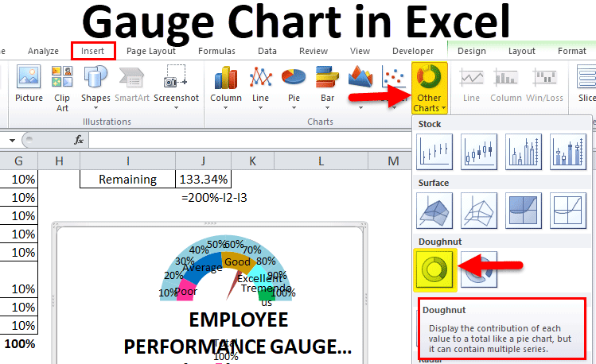Switch to the Review tab
This screenshot has height=364, width=596.
[314, 51]
